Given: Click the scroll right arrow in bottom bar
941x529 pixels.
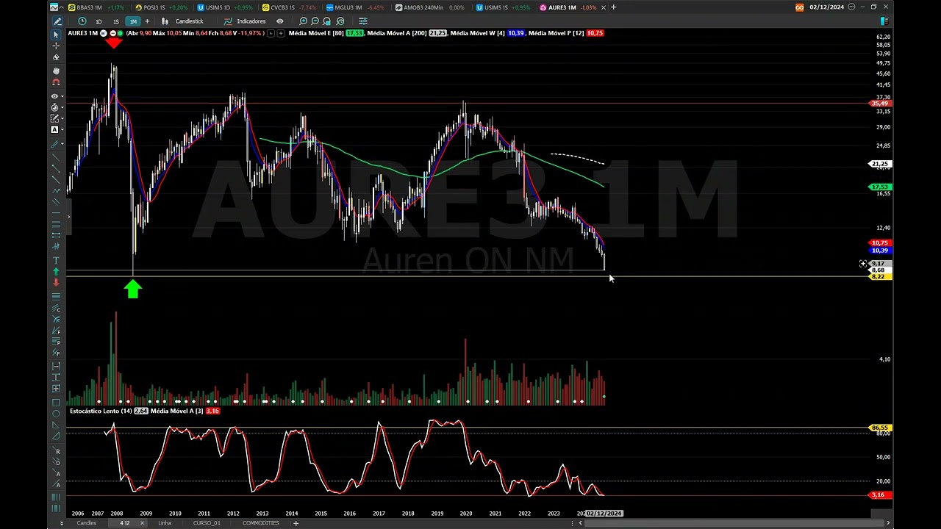Looking at the screenshot, I should pyautogui.click(x=888, y=523).
